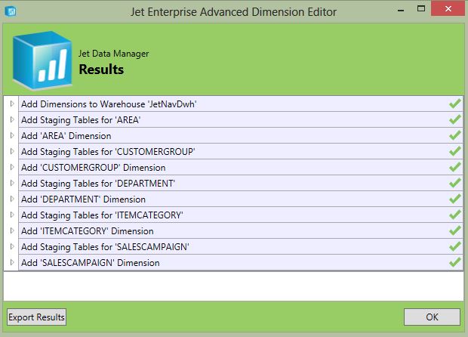Click checkmark on 'Staging Tables for ITEMCATEGORY' row
Image resolution: width=468 pixels, height=337 pixels.
[455, 215]
